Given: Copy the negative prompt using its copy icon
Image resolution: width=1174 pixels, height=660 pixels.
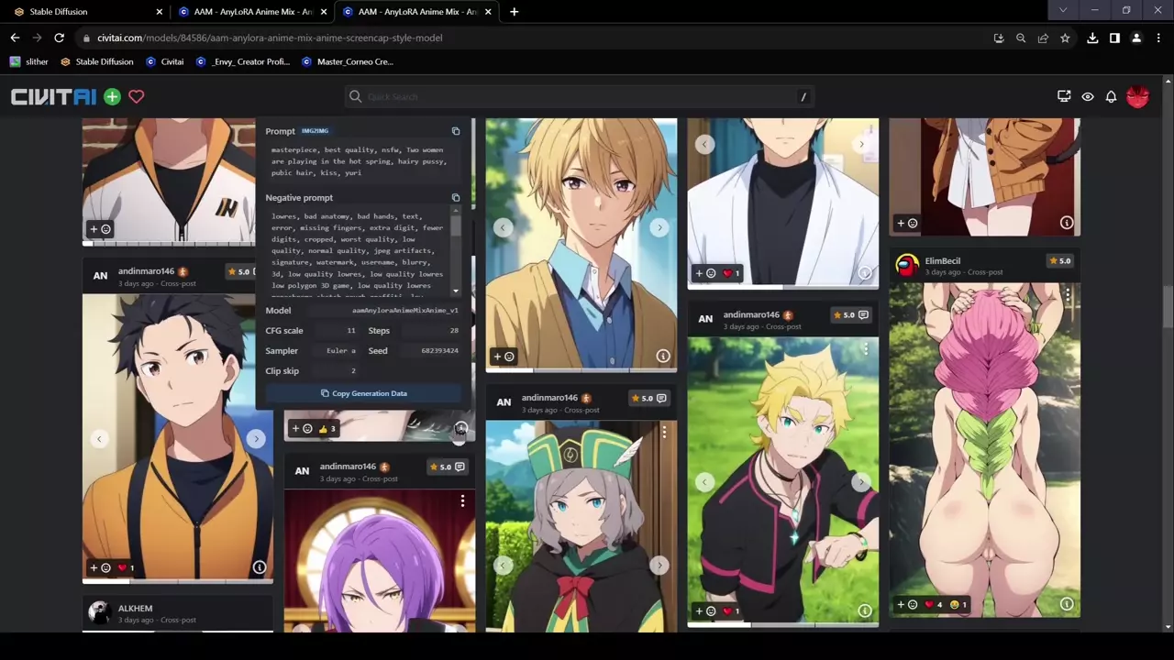Looking at the screenshot, I should pos(456,198).
